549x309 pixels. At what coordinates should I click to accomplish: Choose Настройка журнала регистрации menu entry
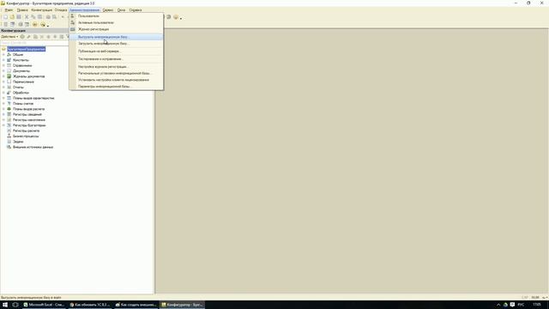click(x=117, y=67)
